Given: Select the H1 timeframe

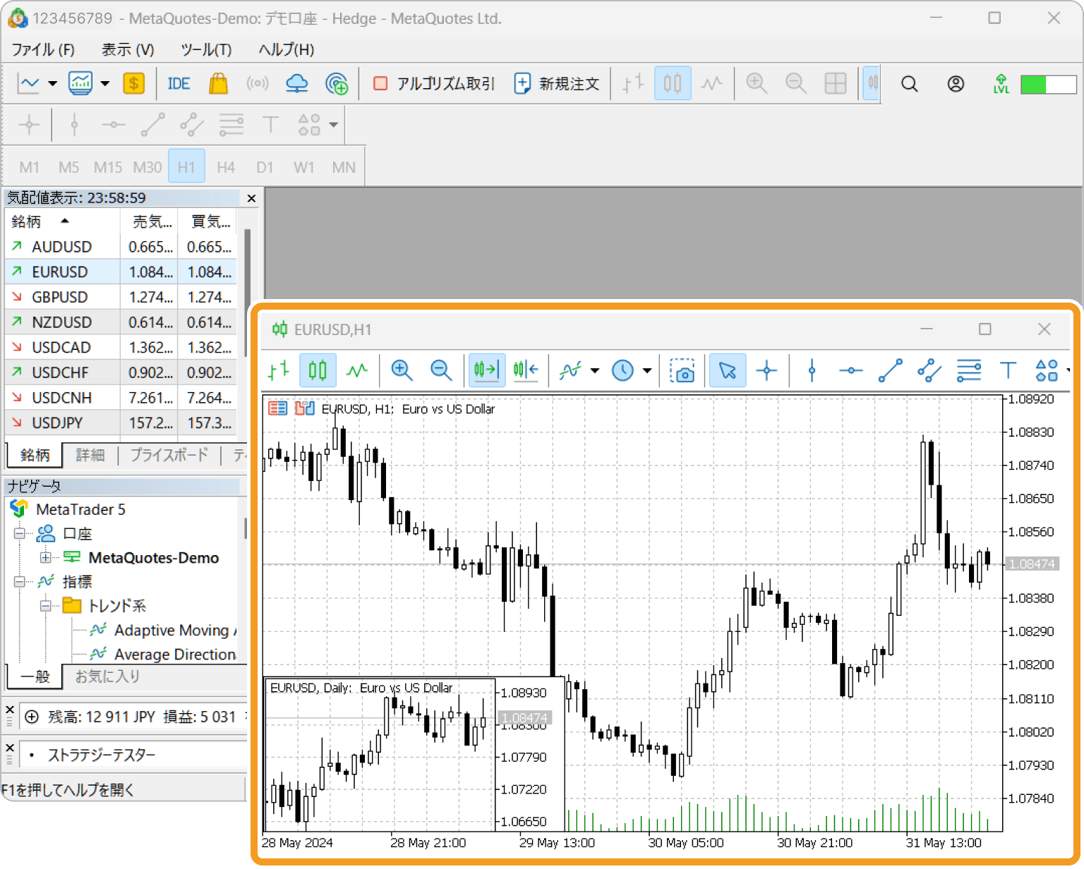Looking at the screenshot, I should tap(186, 167).
